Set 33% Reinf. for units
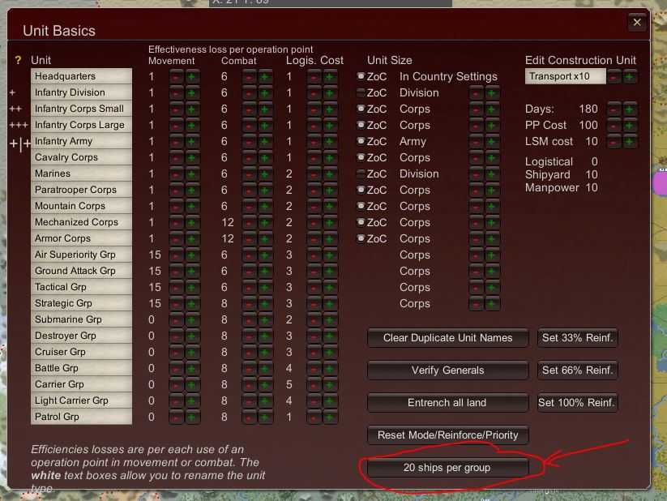 click(577, 338)
